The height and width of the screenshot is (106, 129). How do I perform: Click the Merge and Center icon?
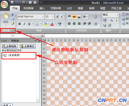click(x=95, y=23)
